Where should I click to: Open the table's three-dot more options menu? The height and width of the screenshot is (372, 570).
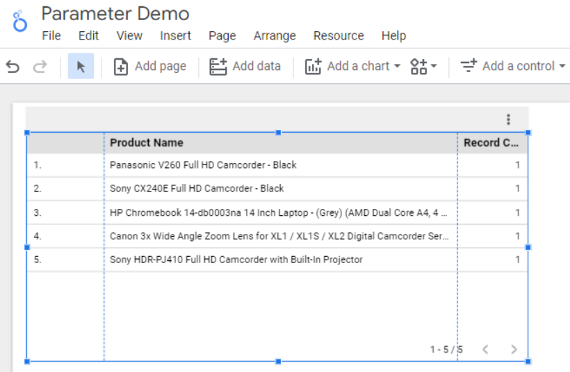(508, 119)
